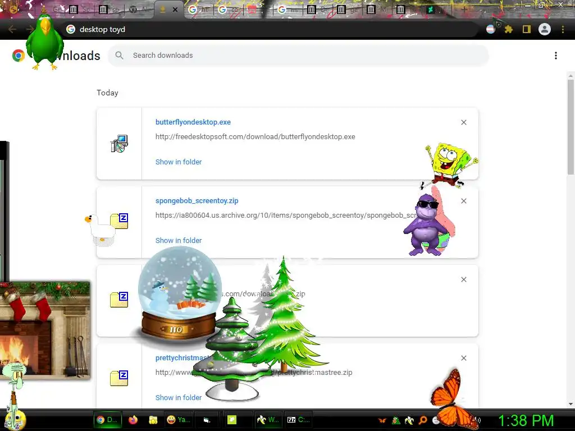Click the Downloads page vertical scrollbar
The height and width of the screenshot is (431, 575).
click(x=571, y=126)
